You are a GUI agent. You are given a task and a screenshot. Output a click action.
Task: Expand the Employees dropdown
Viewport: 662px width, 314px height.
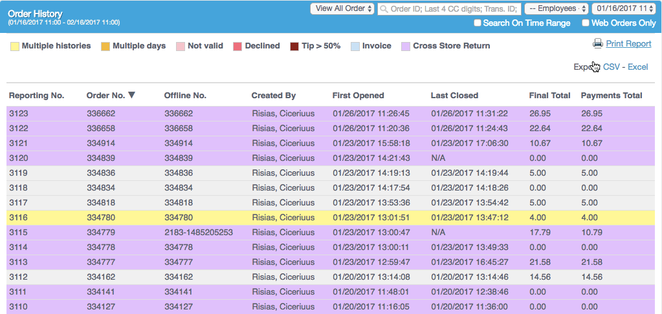[555, 8]
